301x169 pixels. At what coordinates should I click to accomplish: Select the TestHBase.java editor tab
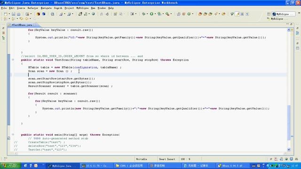pos(22,25)
